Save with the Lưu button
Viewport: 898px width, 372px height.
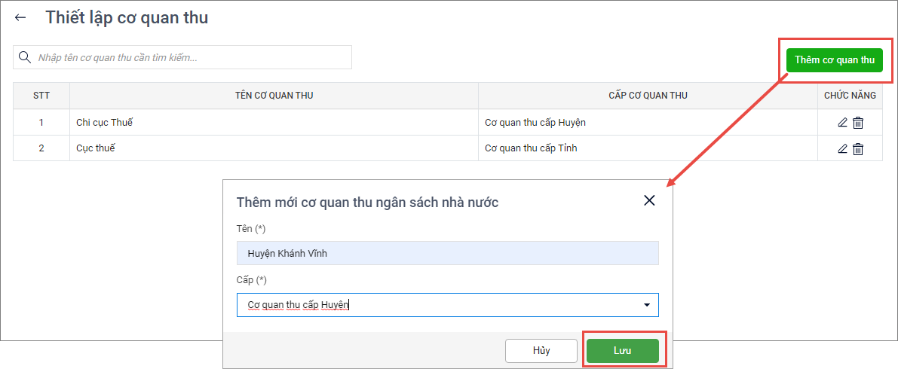pos(622,351)
